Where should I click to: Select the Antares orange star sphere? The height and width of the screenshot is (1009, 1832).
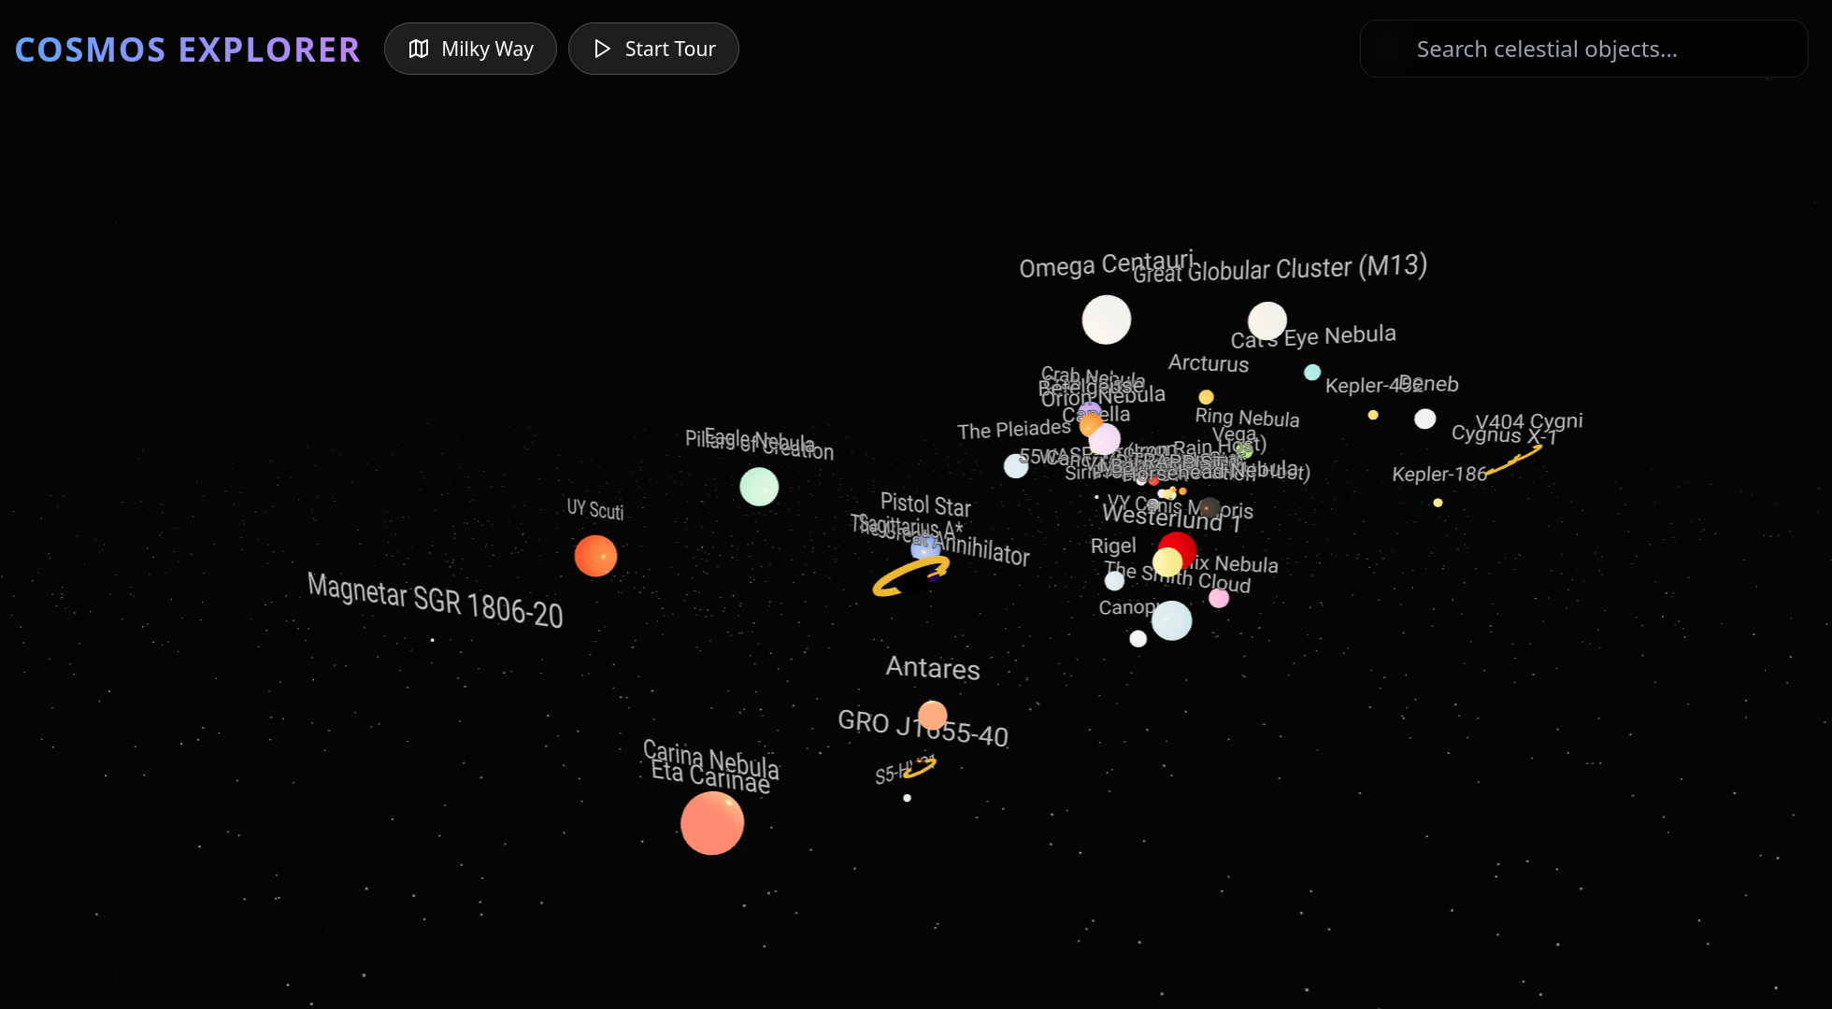pos(932,716)
